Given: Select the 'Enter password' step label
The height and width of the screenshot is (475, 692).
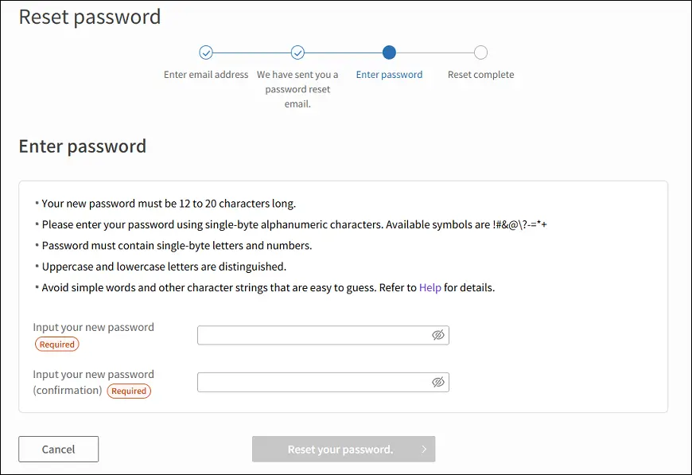Looking at the screenshot, I should click(389, 75).
